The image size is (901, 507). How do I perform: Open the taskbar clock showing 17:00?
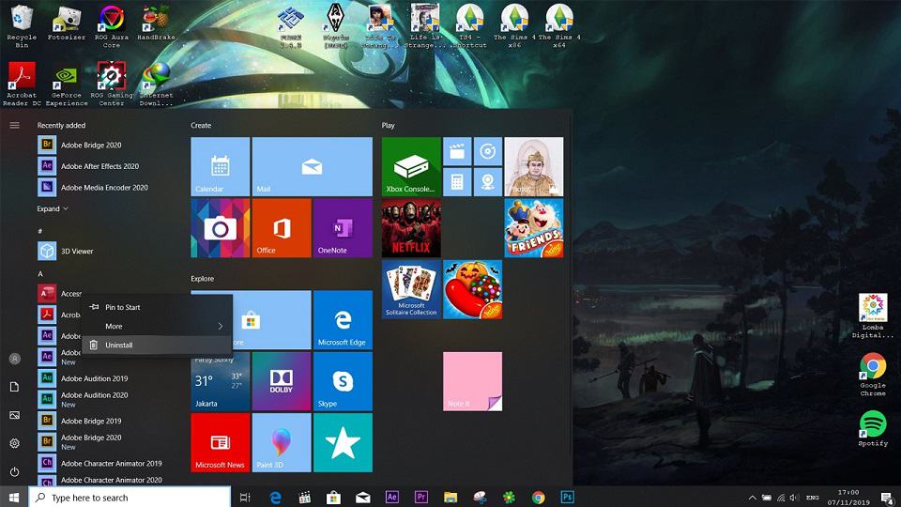click(x=848, y=498)
